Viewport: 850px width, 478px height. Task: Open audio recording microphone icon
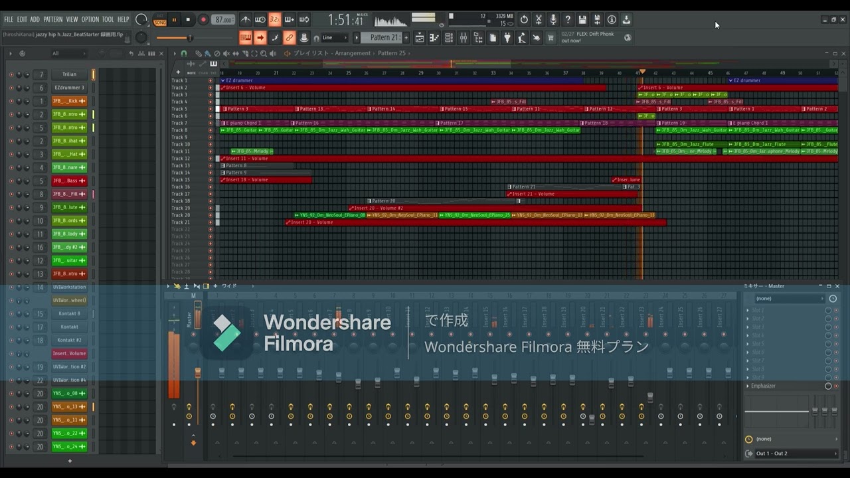(x=553, y=20)
